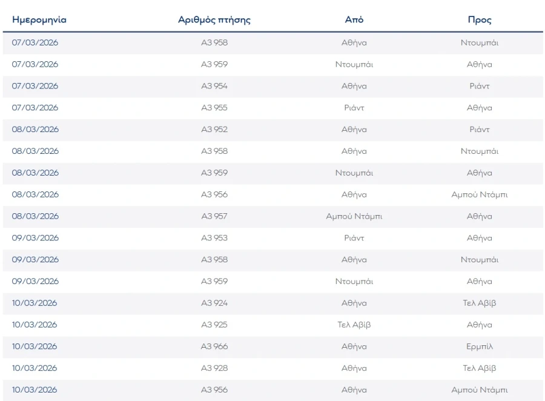This screenshot has width=545, height=401.
Task: Click flight number A3 924
Action: tap(214, 303)
